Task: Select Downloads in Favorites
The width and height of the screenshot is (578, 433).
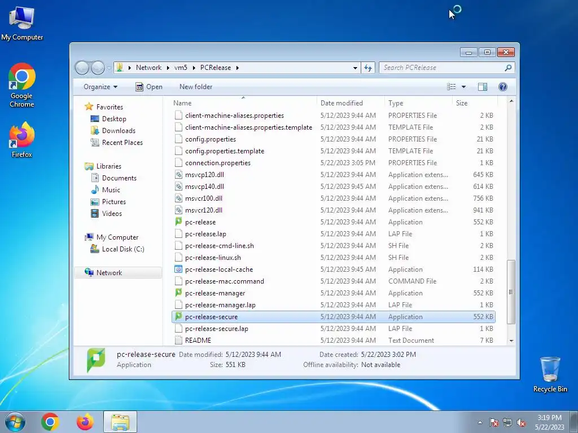Action: coord(119,130)
